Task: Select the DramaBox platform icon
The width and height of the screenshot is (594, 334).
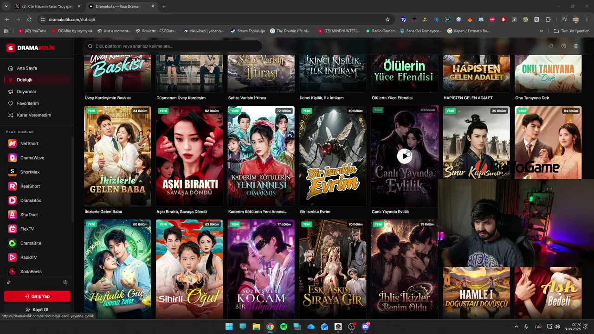Action: [x=13, y=200]
